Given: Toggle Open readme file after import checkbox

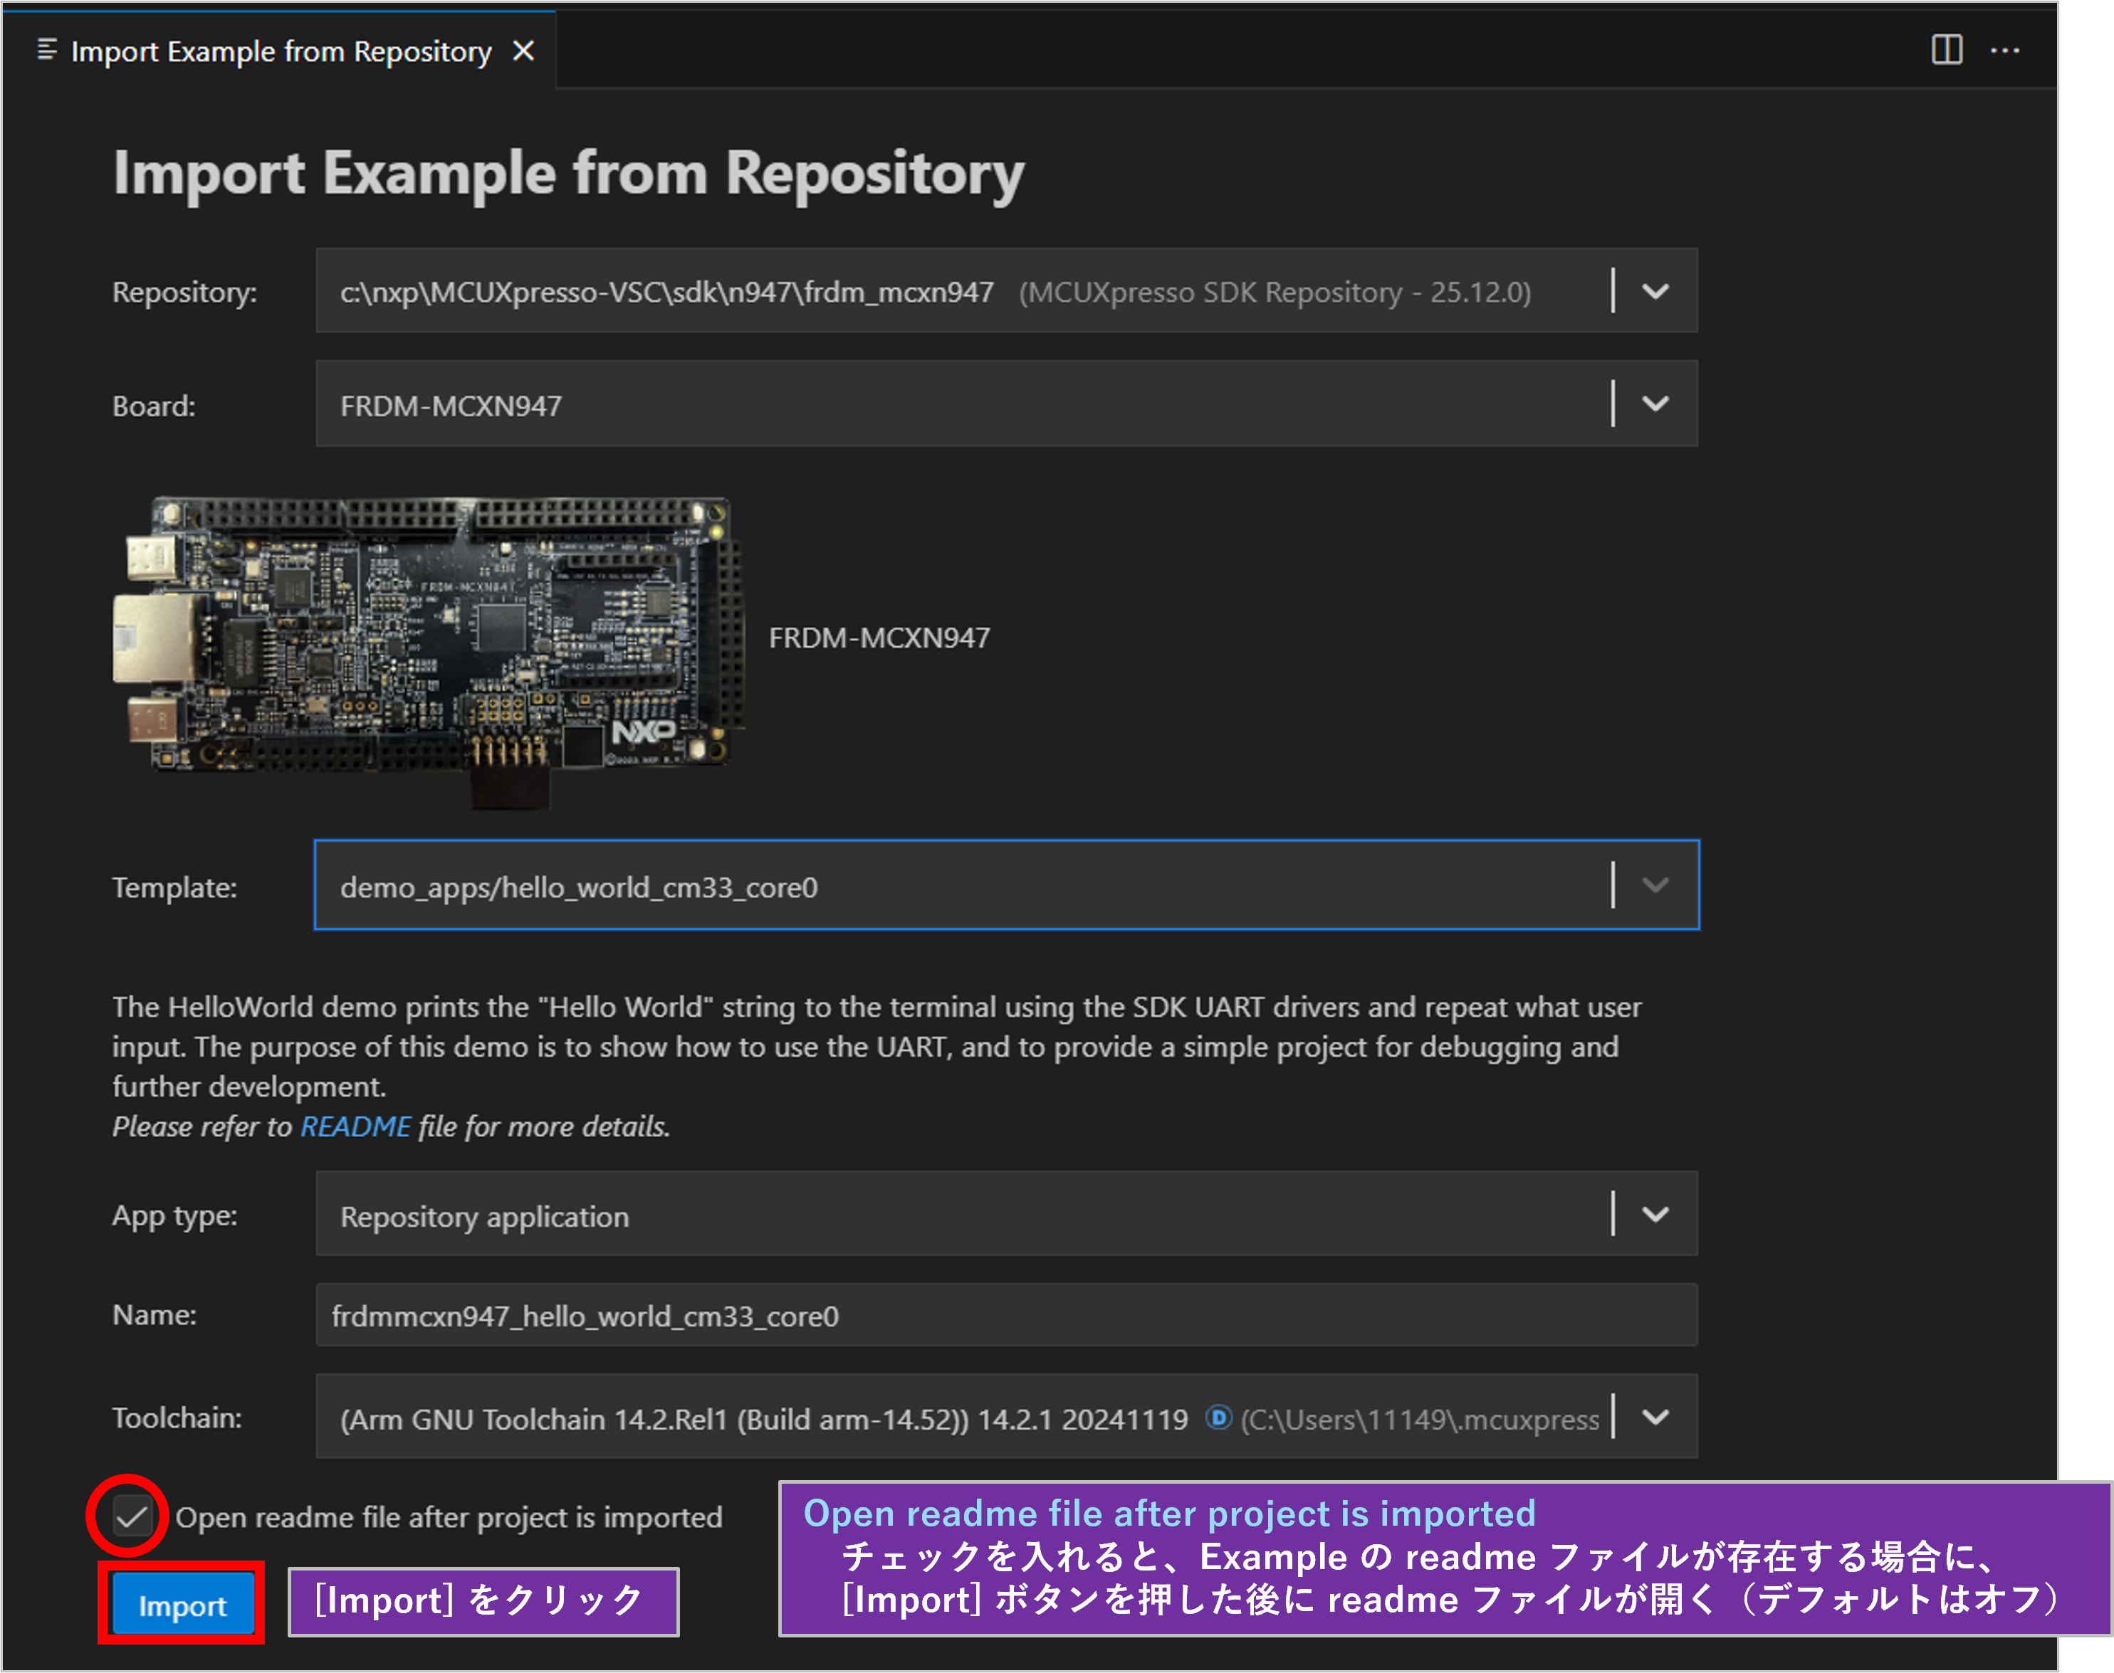Looking at the screenshot, I should tap(131, 1517).
